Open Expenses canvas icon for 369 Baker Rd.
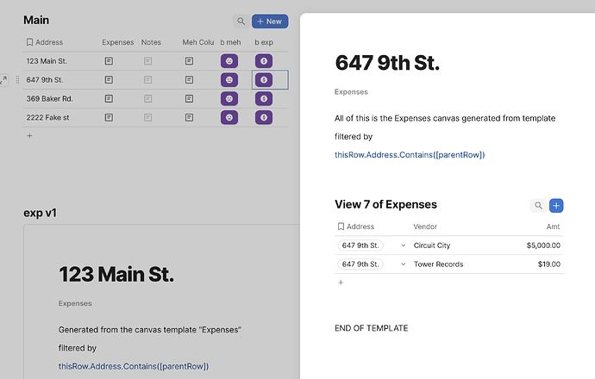This screenshot has height=379, width=595. coord(109,99)
